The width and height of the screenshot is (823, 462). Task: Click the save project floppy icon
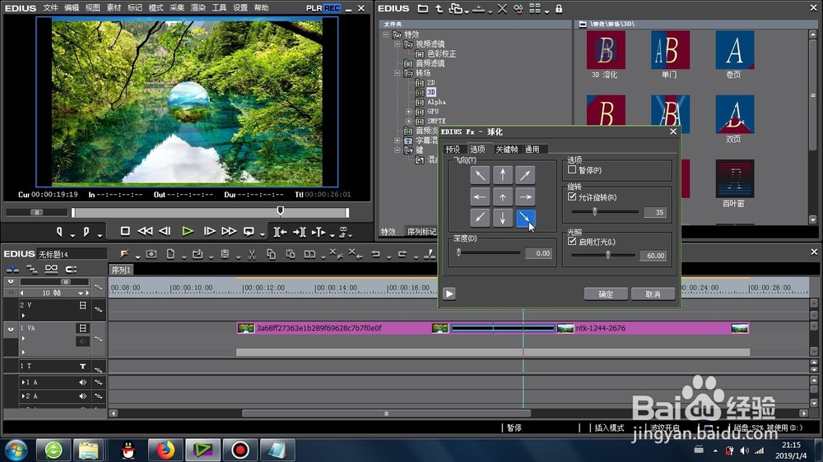click(x=225, y=254)
